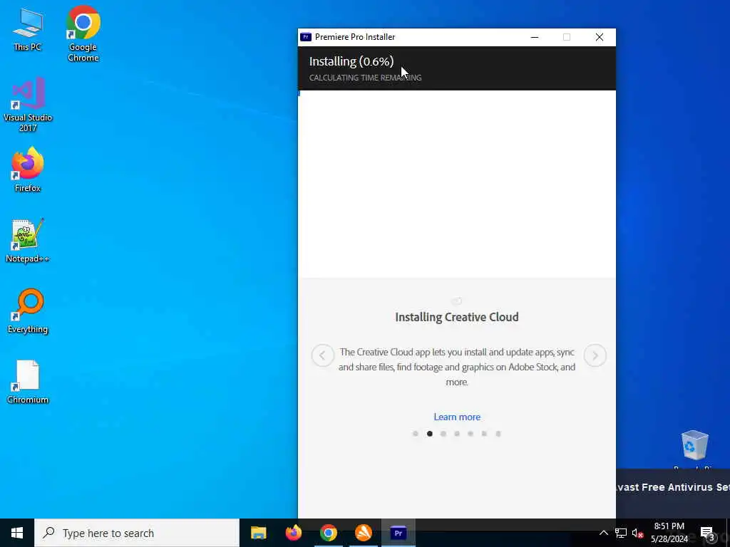The image size is (730, 547).
Task: Select the second carousel slide dot
Action: tap(429, 434)
